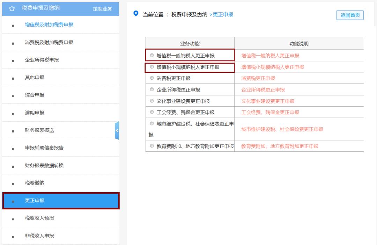Select the 增值税小规模纳税人更正申报 radio button
The height and width of the screenshot is (245, 377).
pos(151,66)
